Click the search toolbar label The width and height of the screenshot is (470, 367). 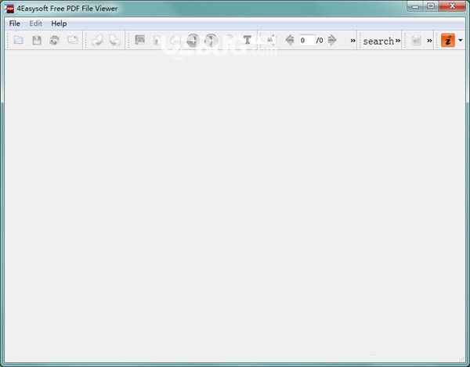(378, 41)
